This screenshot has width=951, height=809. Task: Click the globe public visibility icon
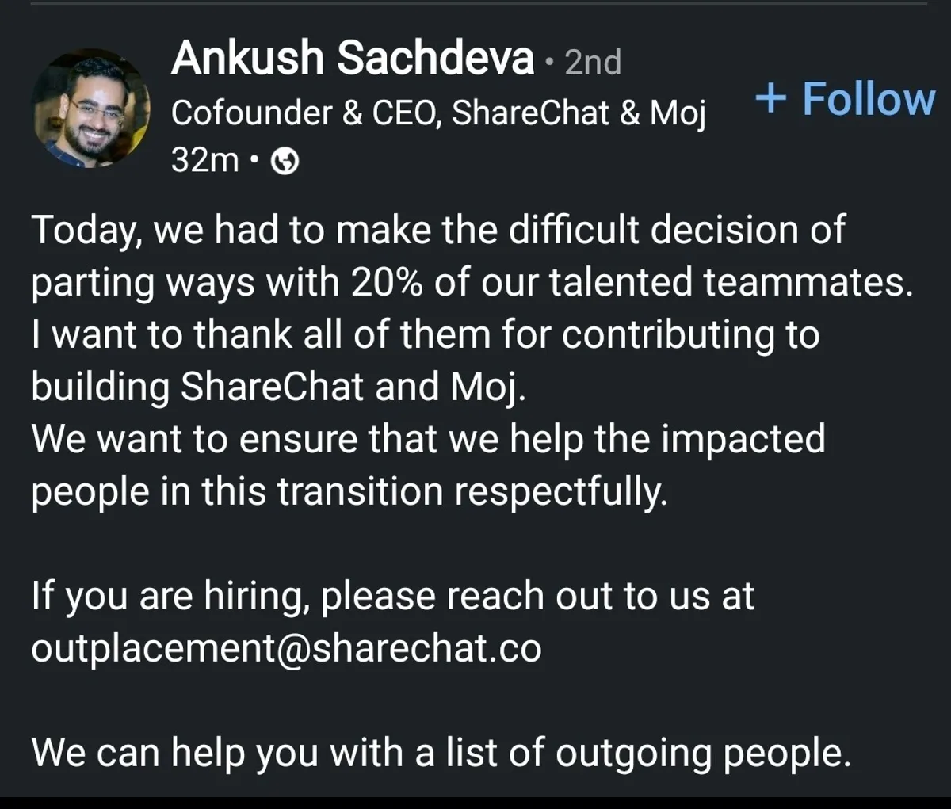[x=285, y=162]
